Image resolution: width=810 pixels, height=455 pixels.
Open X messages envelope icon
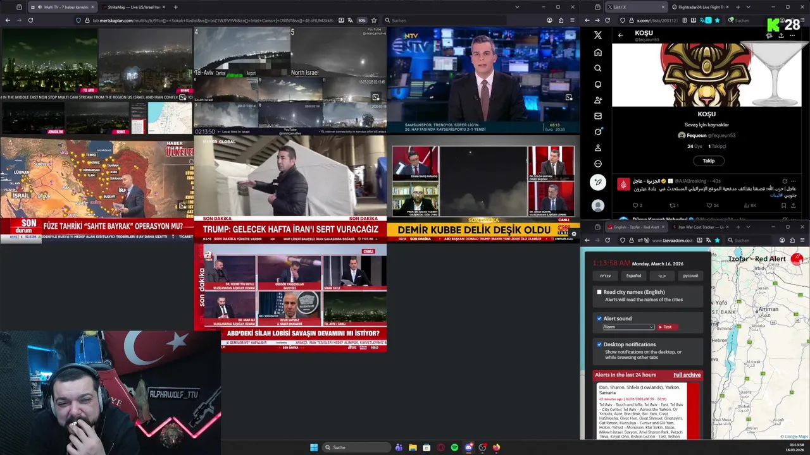click(x=598, y=116)
